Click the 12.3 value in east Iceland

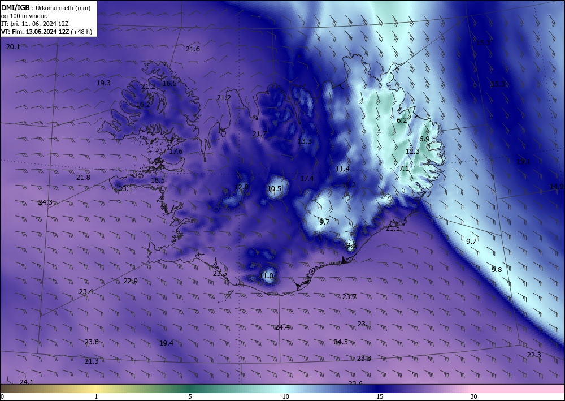pos(412,152)
